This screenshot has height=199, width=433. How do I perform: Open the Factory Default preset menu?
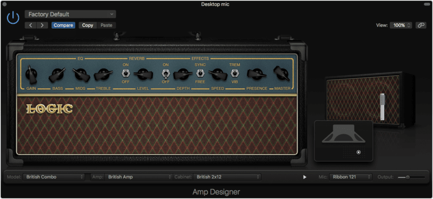70,14
